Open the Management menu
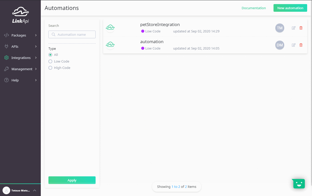312x196 pixels. click(x=20, y=69)
